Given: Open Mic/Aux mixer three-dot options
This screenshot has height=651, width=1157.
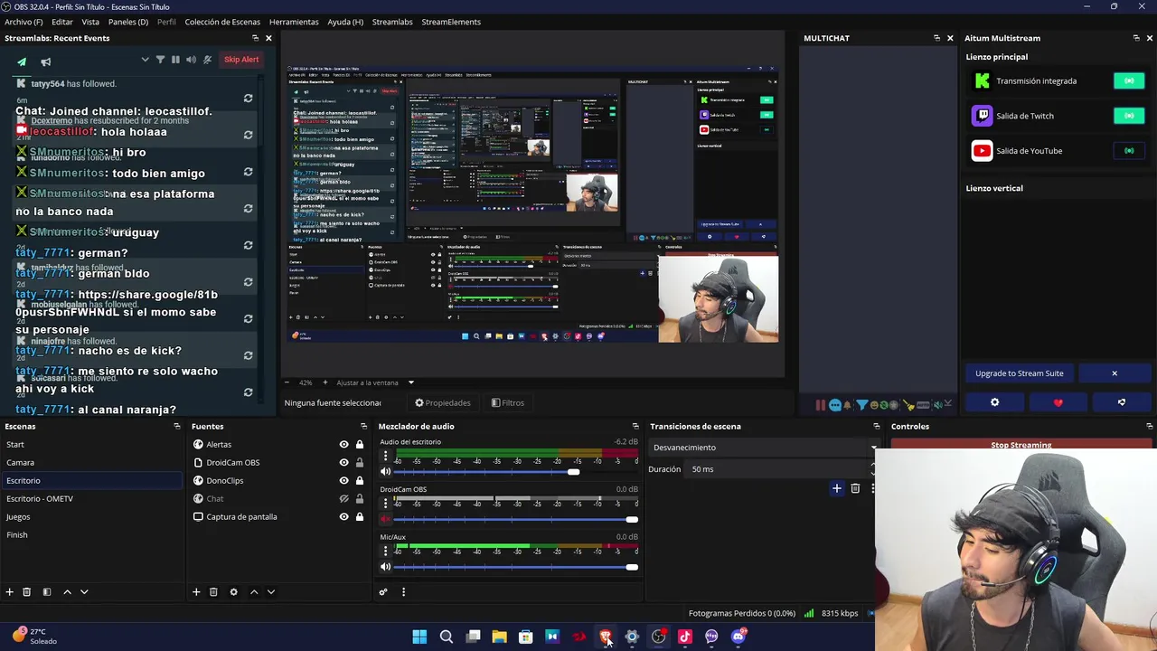Looking at the screenshot, I should pos(385,551).
